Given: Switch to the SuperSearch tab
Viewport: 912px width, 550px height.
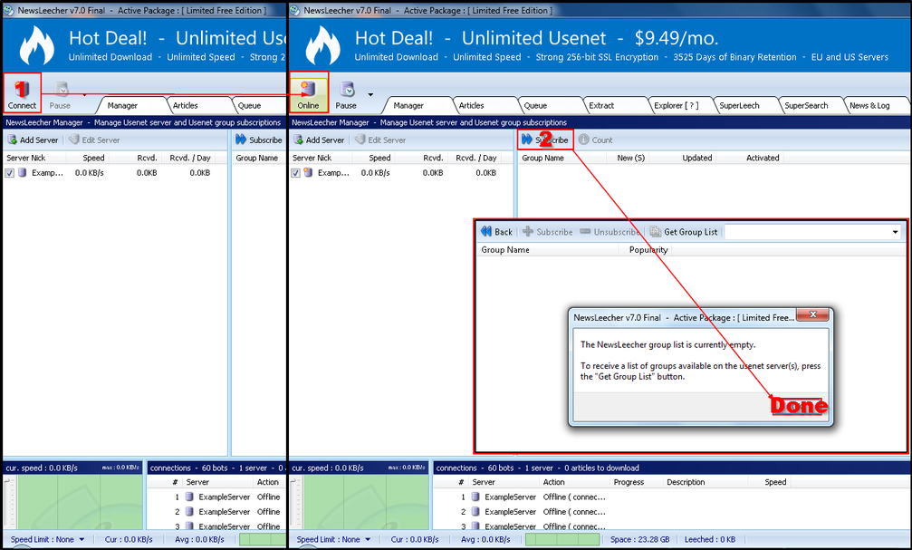Looking at the screenshot, I should 805,106.
